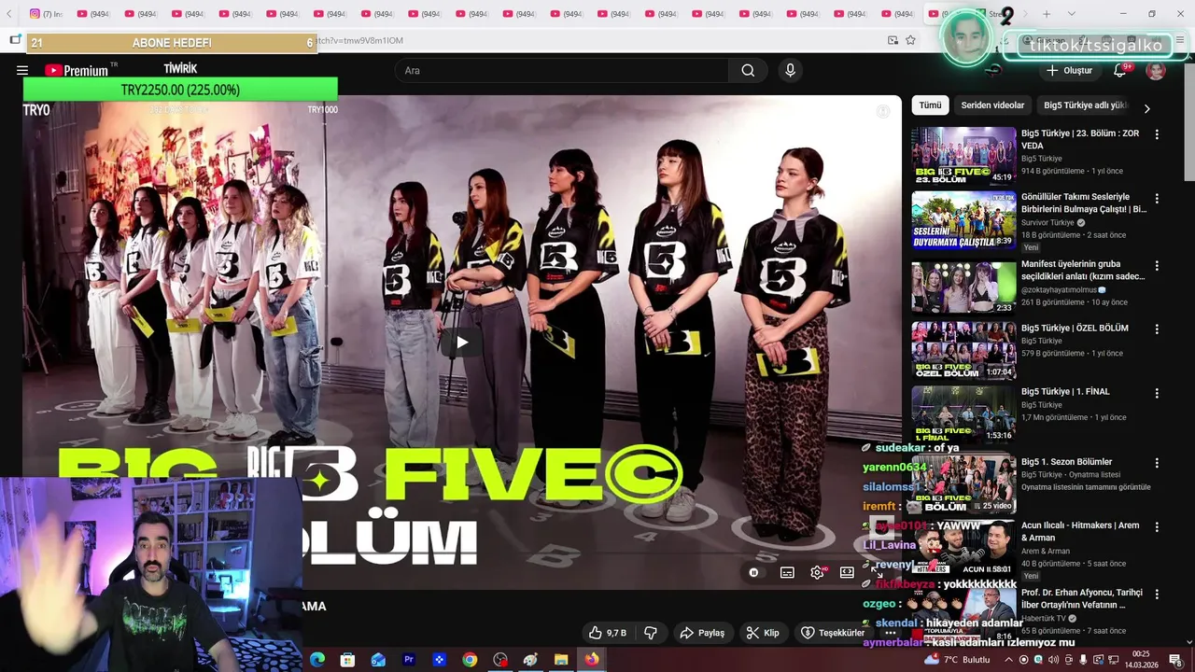Screen dimensions: 1195x672
Task: Open the YouTube hamburger guide menu
Action: [22, 70]
